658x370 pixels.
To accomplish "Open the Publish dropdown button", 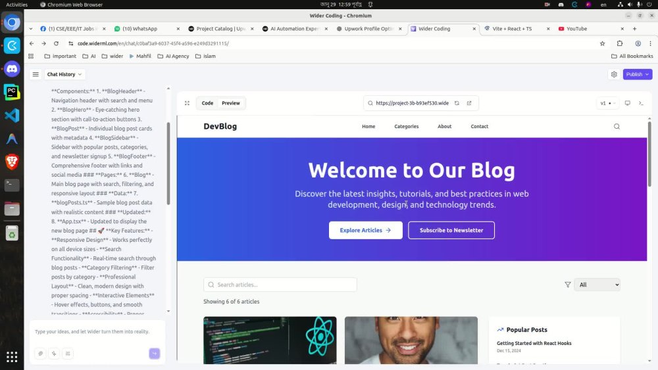I will click(638, 74).
